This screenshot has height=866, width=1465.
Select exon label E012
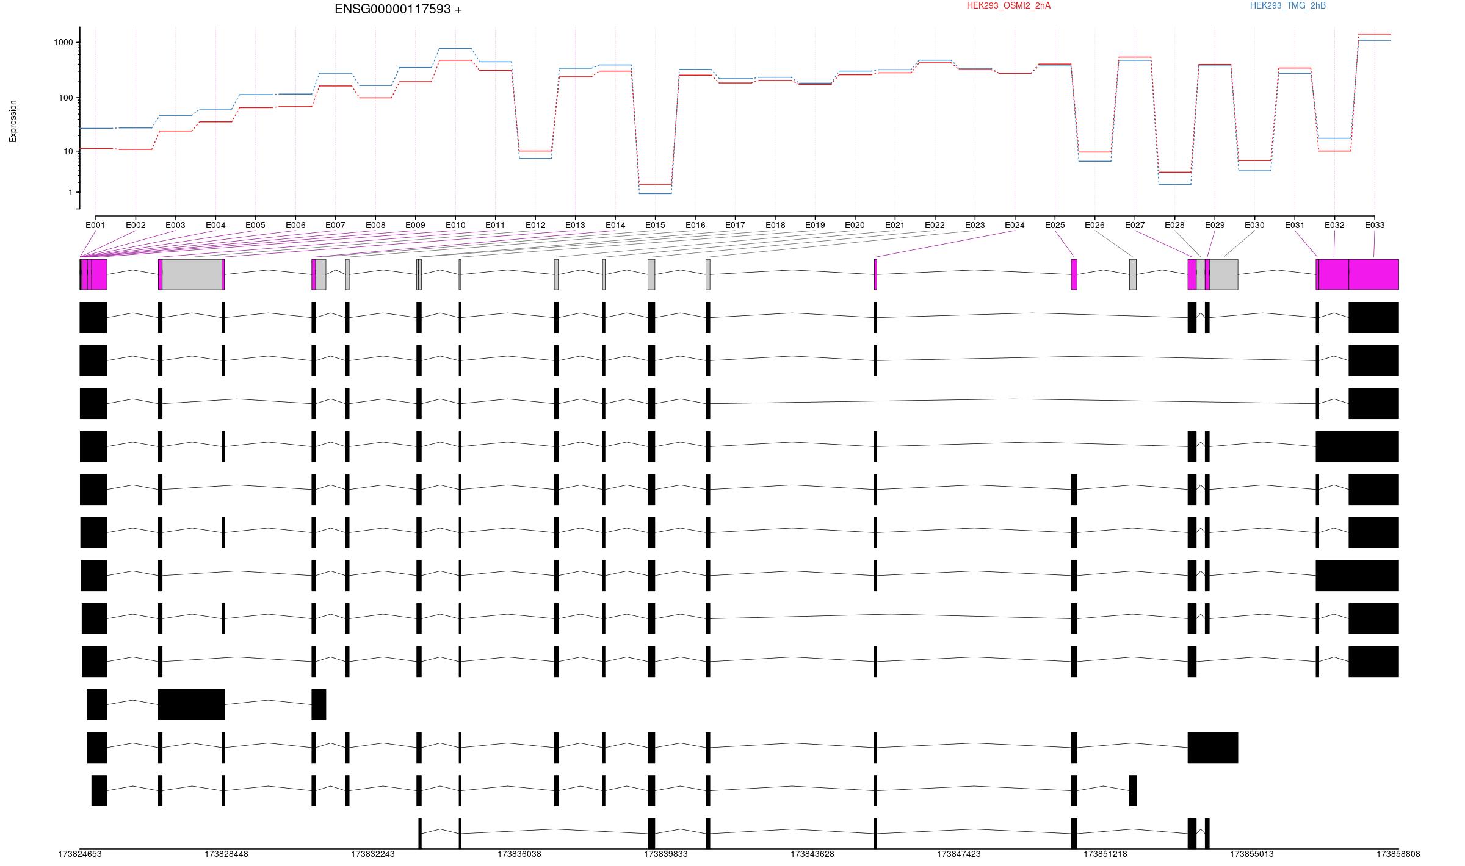(x=535, y=225)
